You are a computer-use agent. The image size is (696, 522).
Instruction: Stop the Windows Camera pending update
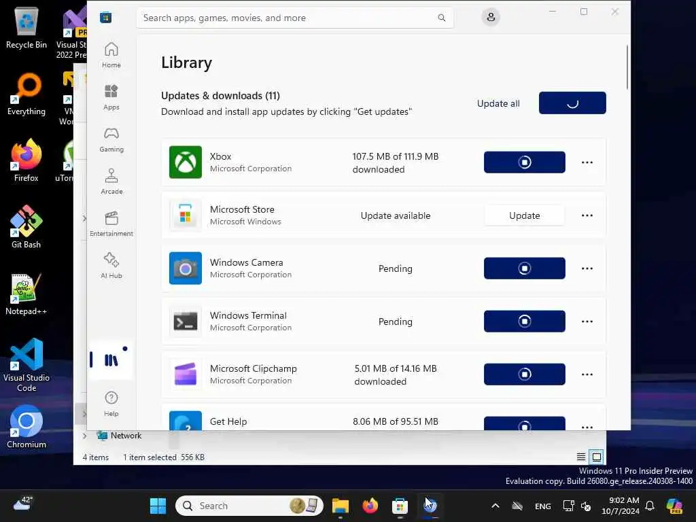point(524,268)
